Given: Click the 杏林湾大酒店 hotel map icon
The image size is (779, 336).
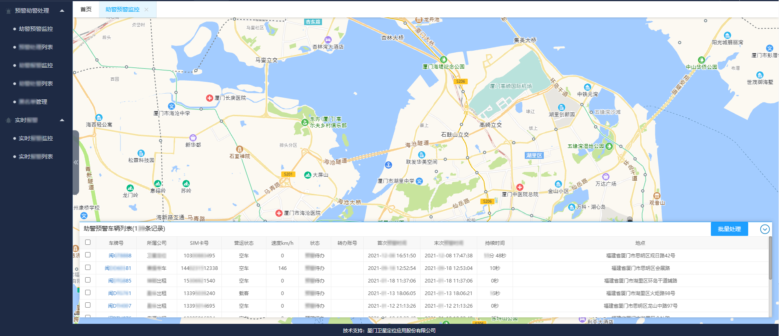Looking at the screenshot, I should (328, 40).
